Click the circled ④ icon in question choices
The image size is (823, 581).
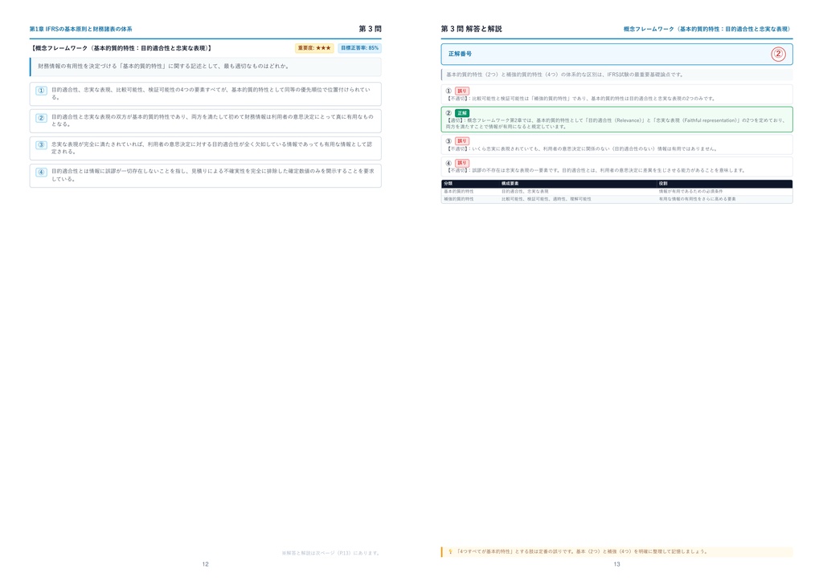click(x=41, y=173)
